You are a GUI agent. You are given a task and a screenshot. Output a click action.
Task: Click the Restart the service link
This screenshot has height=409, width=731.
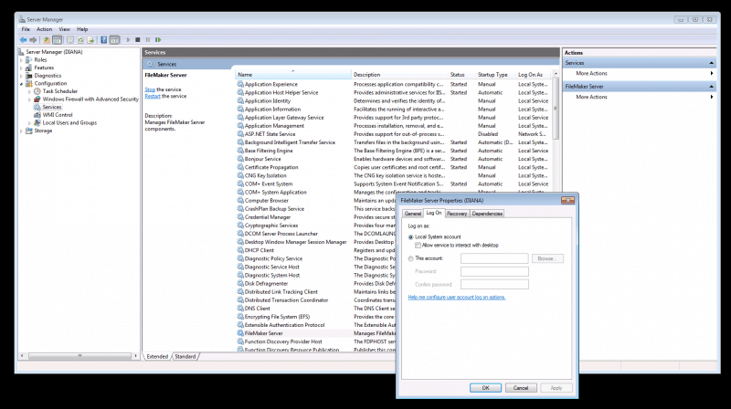tap(153, 96)
